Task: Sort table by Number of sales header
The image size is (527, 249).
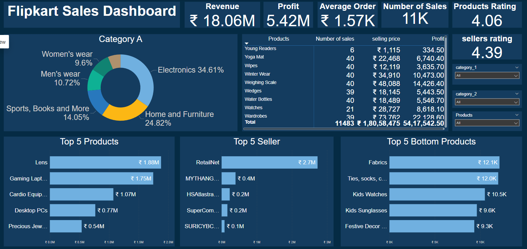Action: pos(335,39)
